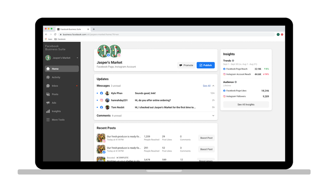Open the Instagram fresh produce post thumbnail
This screenshot has width=326, height=192.
(x=101, y=138)
